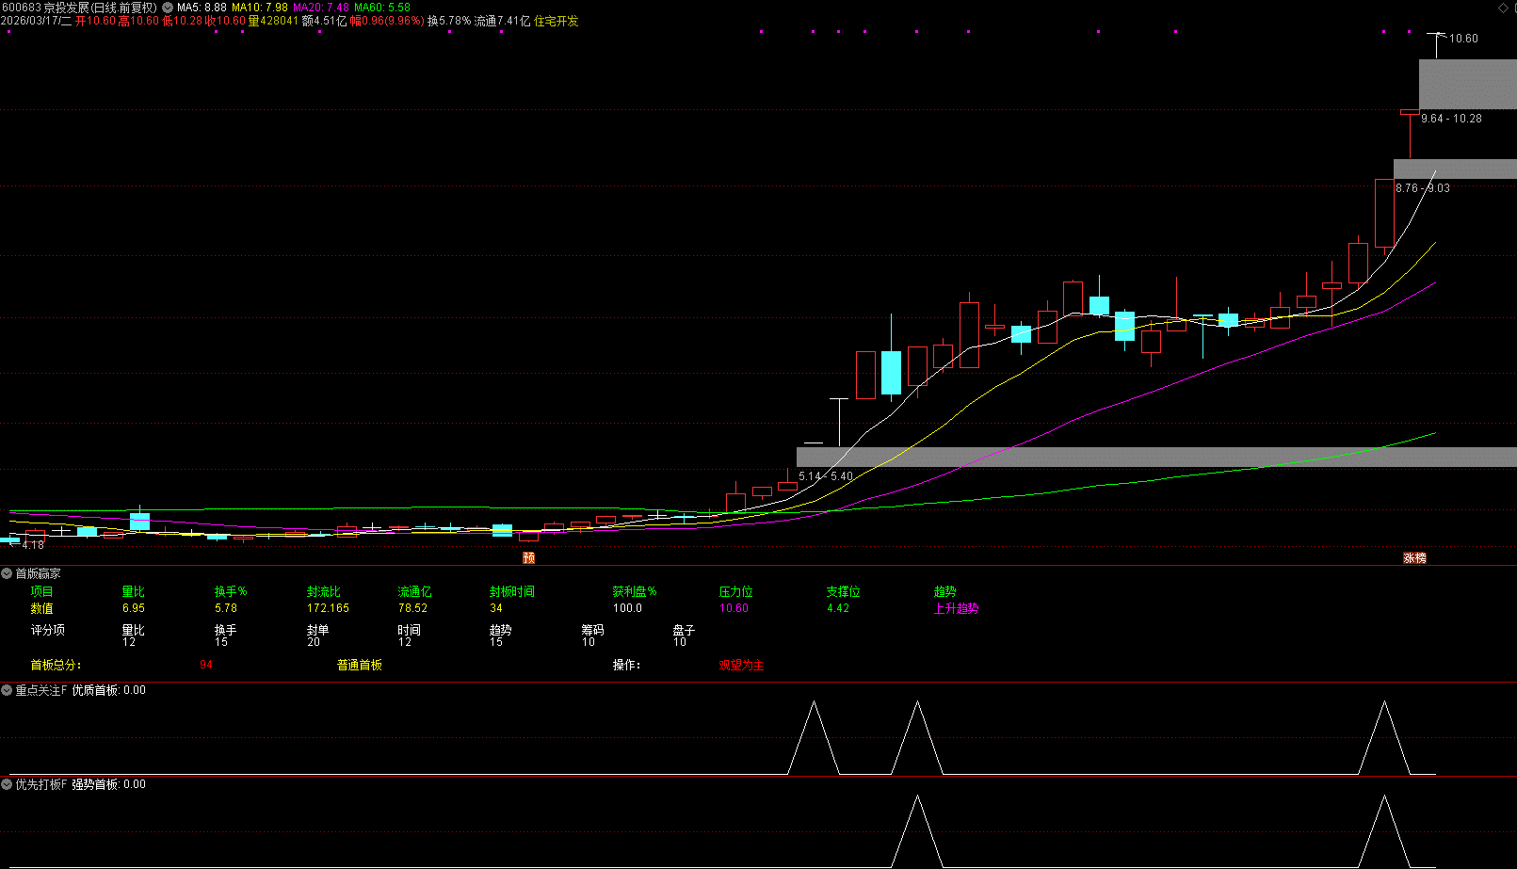Expand the 重点关注F indicator arrow

point(7,690)
